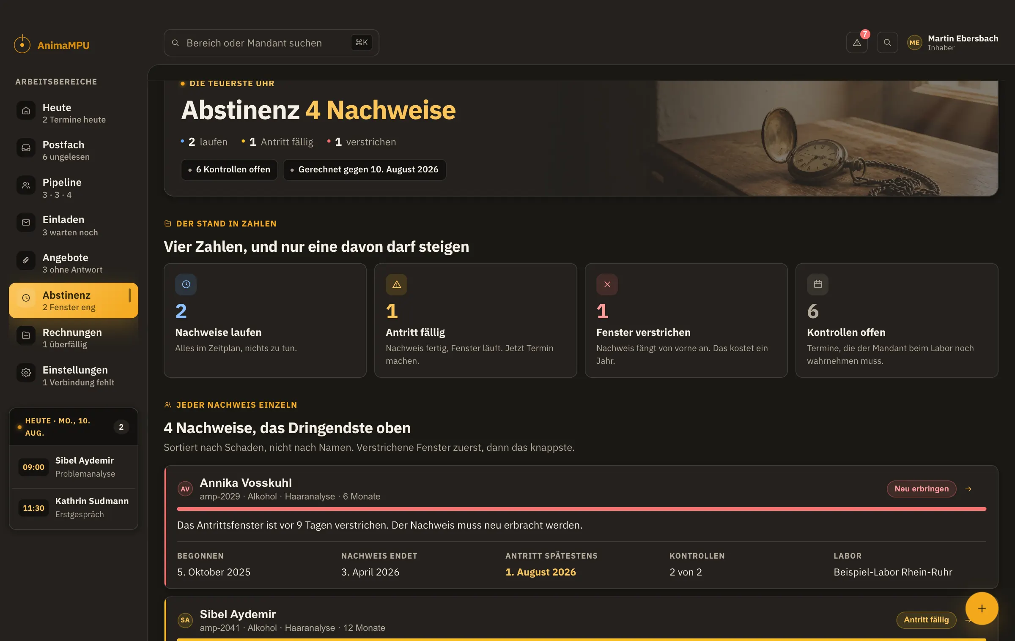Click amp-2029 · Alkohol · Haaranalyse · 6 Monate line
The height and width of the screenshot is (641, 1015).
pyautogui.click(x=290, y=496)
